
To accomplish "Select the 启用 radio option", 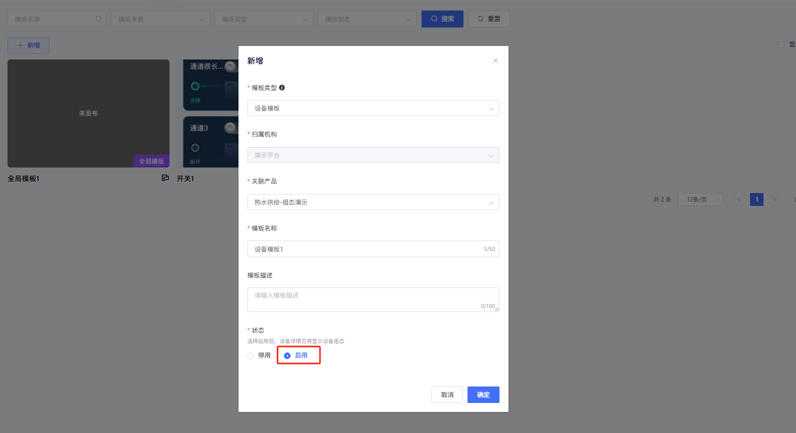I will (287, 355).
